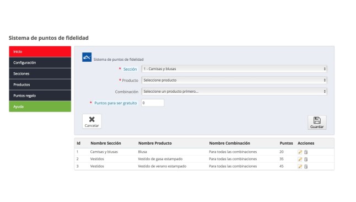356x202 pixels.
Task: Go to the Inicio menu item
Action: pyautogui.click(x=40, y=52)
